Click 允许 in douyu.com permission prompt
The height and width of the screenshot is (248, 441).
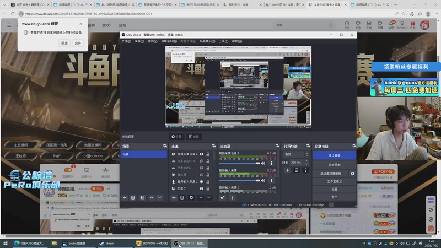(x=78, y=43)
